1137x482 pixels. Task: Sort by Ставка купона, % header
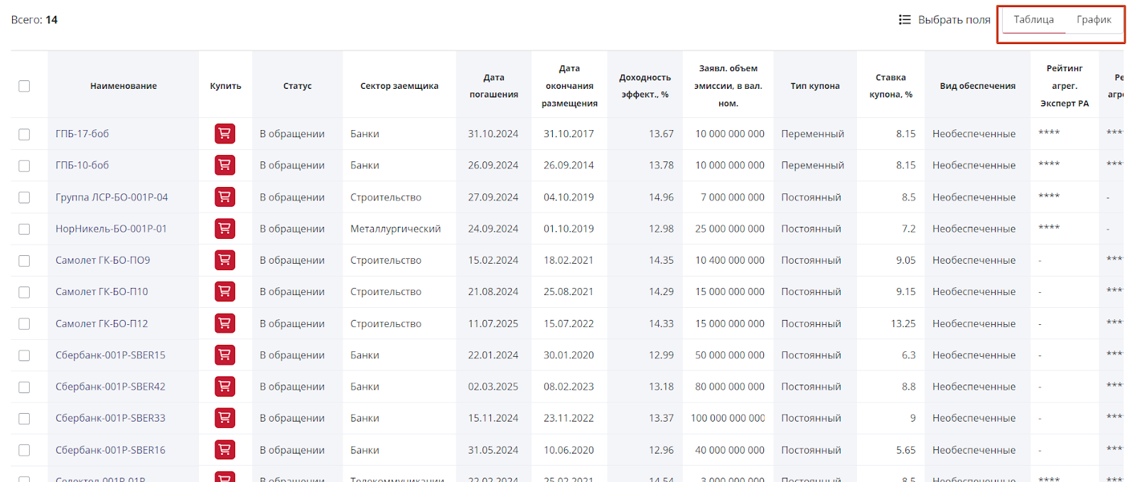pos(890,86)
